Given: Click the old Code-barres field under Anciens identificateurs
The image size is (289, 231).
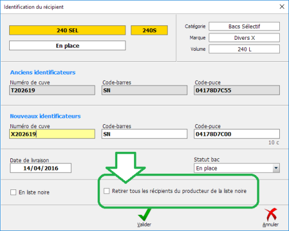Looking at the screenshot, I should [x=144, y=90].
